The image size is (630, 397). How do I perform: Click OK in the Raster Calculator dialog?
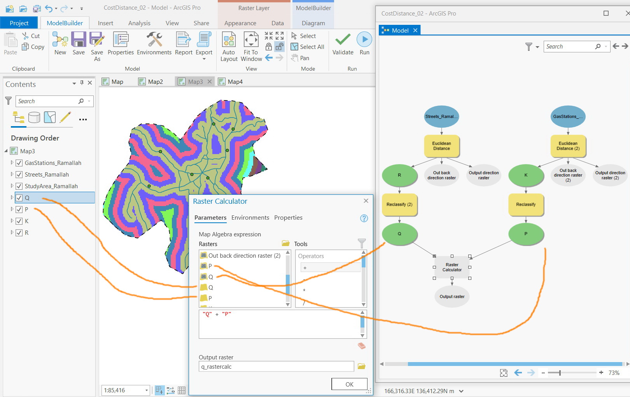pos(349,384)
